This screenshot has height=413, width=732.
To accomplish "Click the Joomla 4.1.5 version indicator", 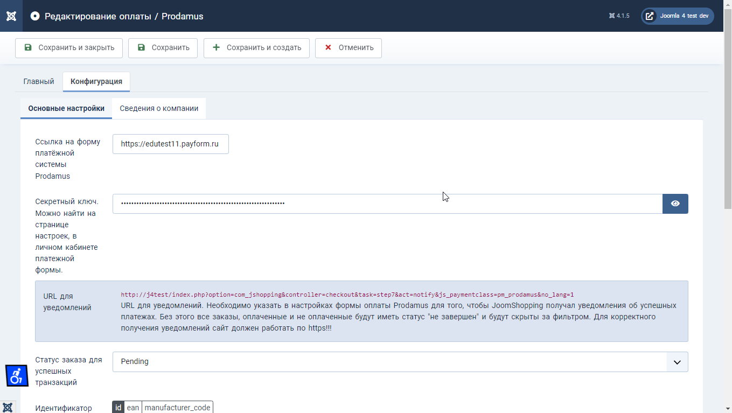I will point(619,16).
